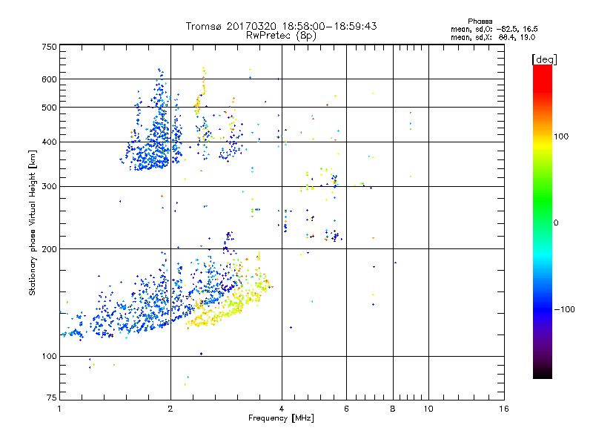This screenshot has width=593, height=445.
Task: Click the 'Frequency [MHz]' axis label
Action: click(281, 418)
